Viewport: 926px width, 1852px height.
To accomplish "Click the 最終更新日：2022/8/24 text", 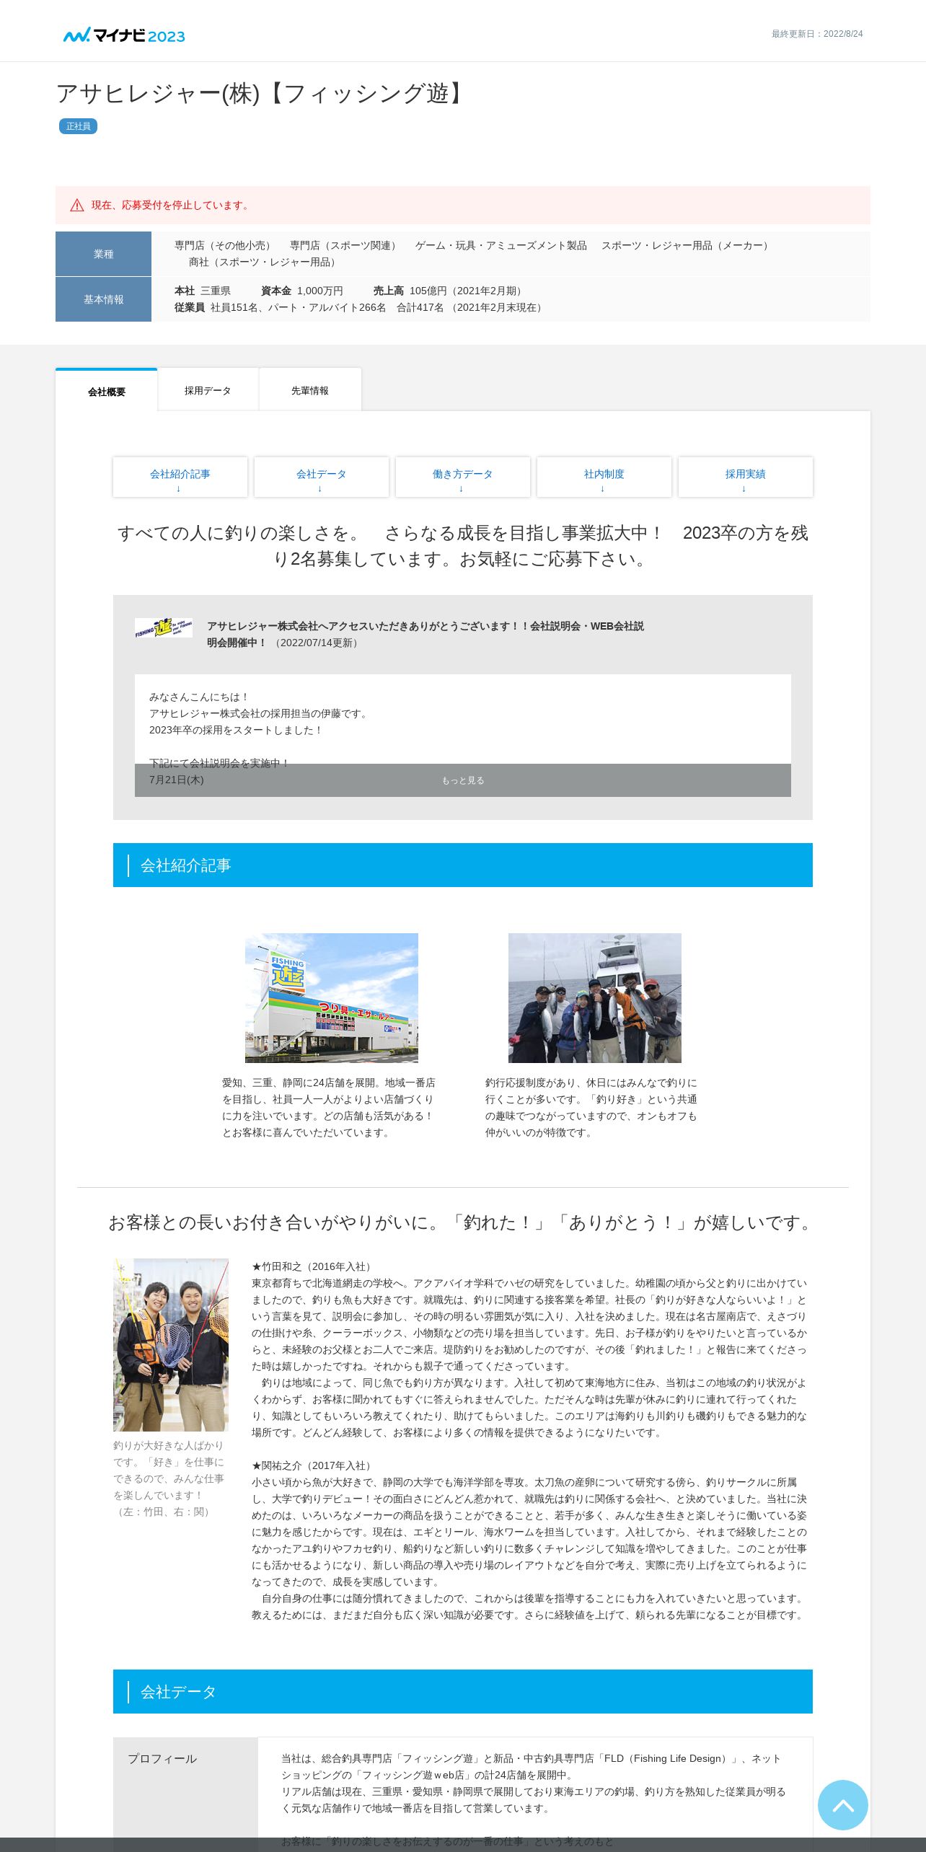I will [817, 34].
